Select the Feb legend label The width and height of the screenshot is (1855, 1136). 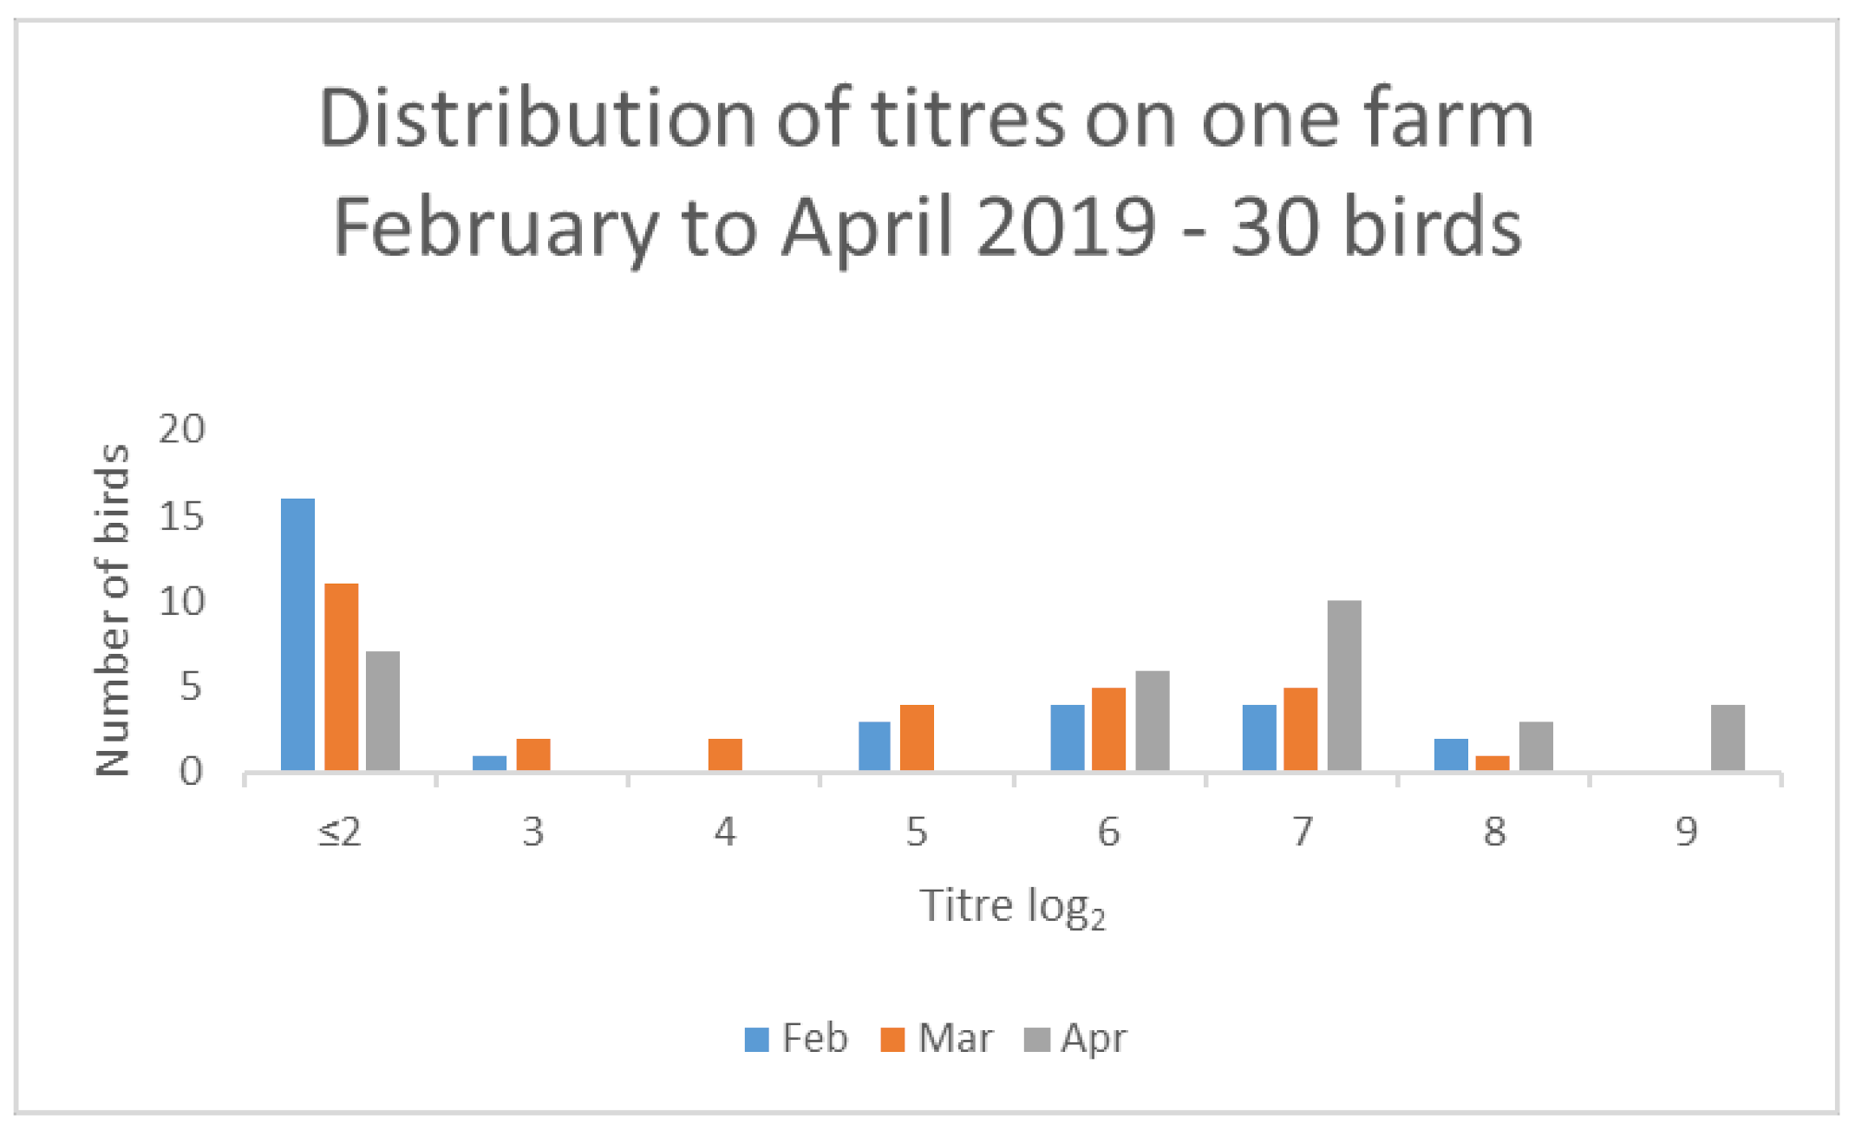814,1038
